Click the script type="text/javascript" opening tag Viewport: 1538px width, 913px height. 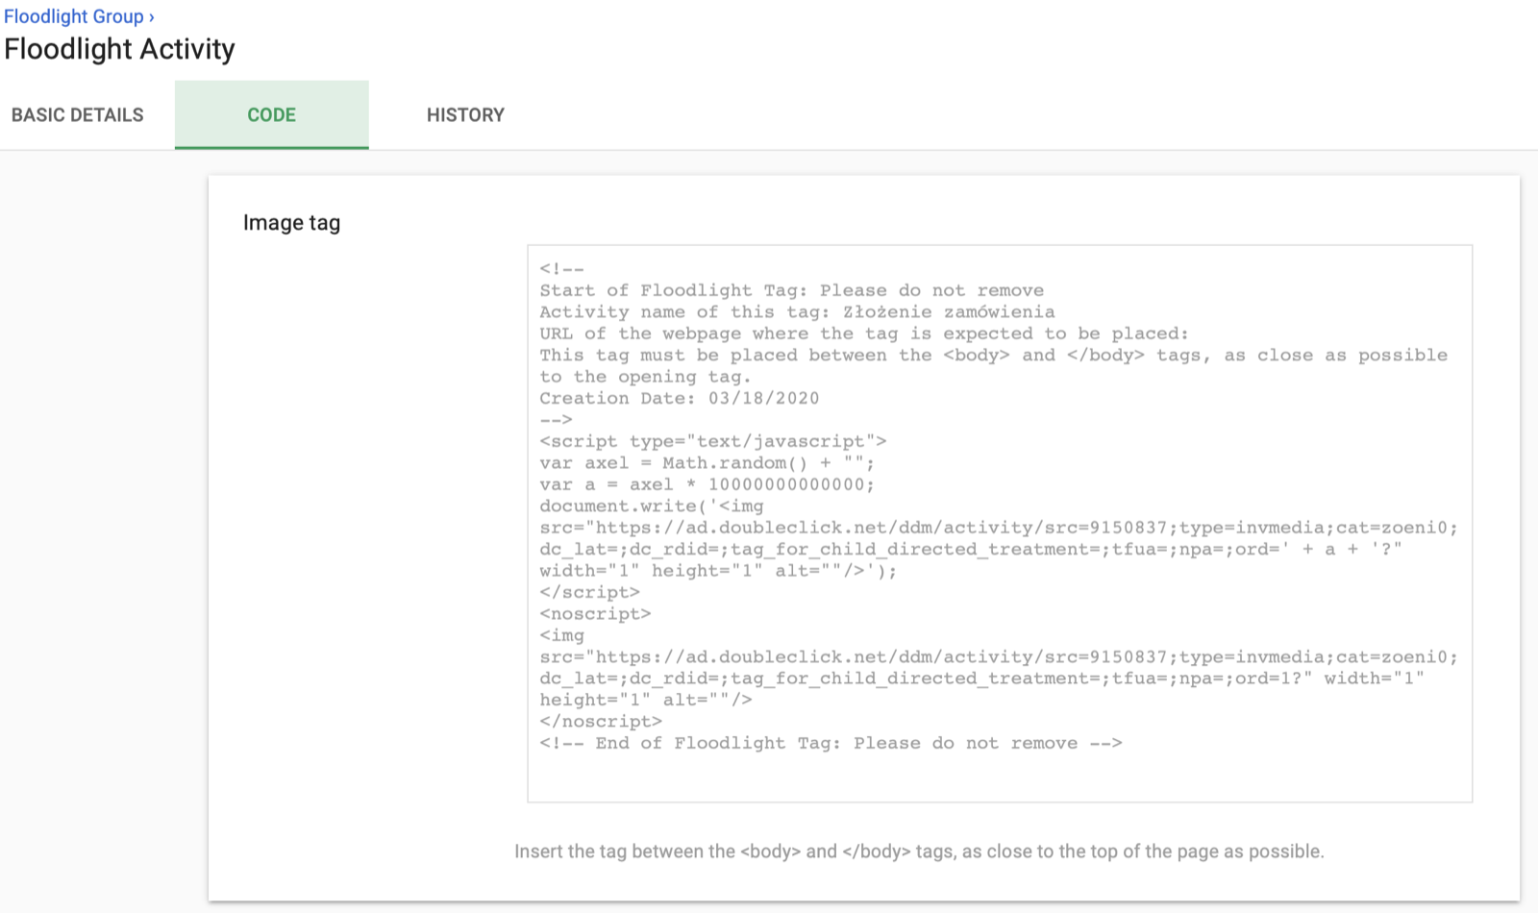713,441
